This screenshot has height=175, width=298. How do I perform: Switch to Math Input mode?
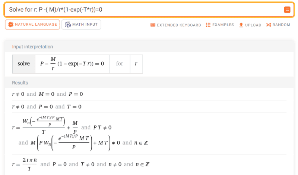(x=81, y=25)
